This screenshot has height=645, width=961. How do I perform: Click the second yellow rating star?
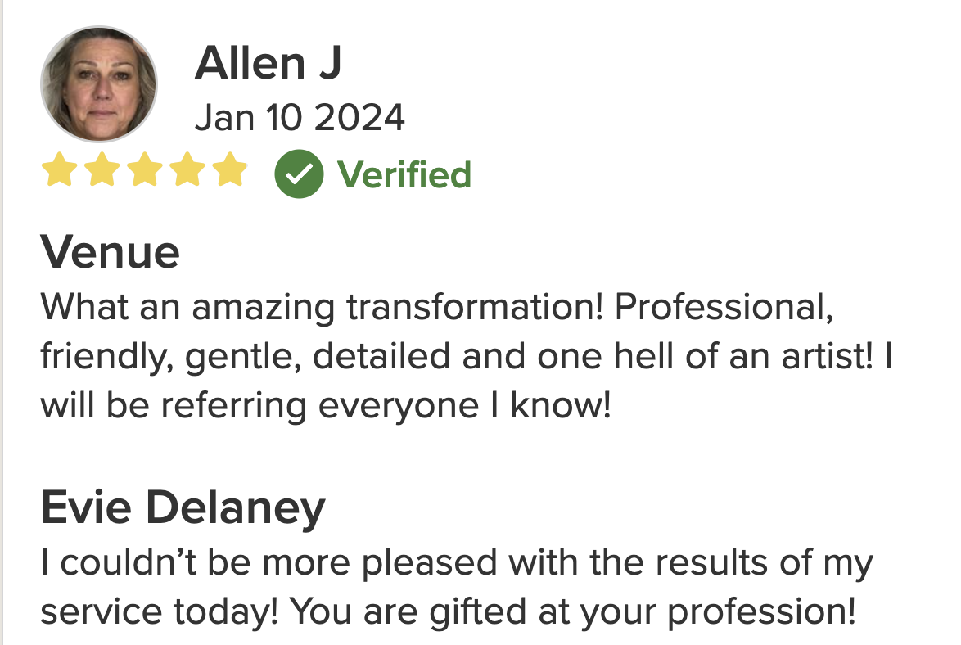coord(102,172)
